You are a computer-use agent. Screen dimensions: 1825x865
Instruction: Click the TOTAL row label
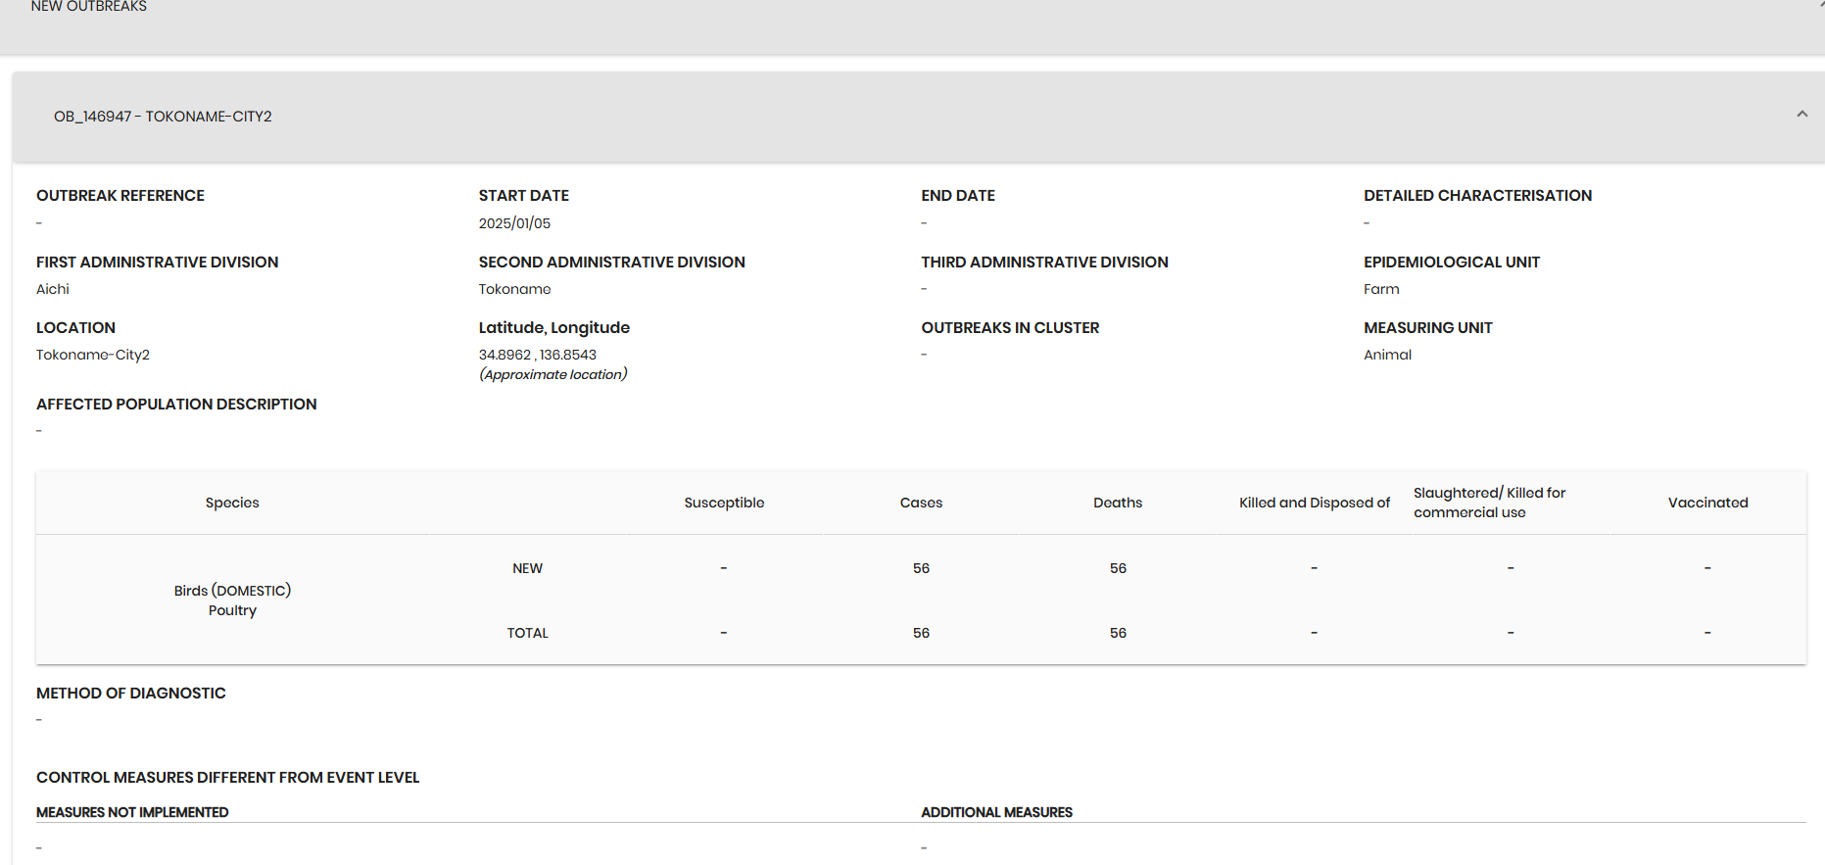click(527, 633)
